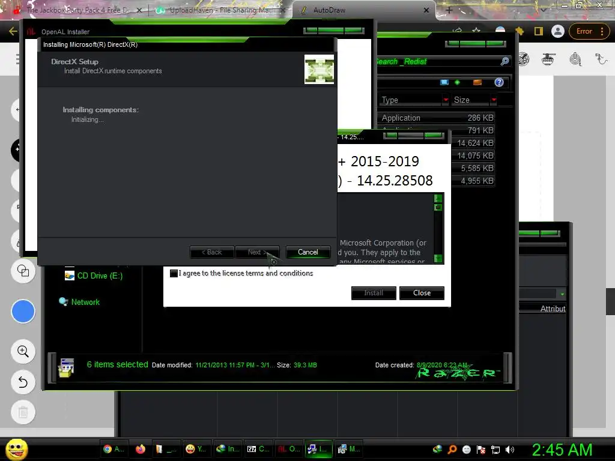Screen dimensions: 615x461
Task: Click Install in the Visual C++ installer
Action: pyautogui.click(x=374, y=293)
